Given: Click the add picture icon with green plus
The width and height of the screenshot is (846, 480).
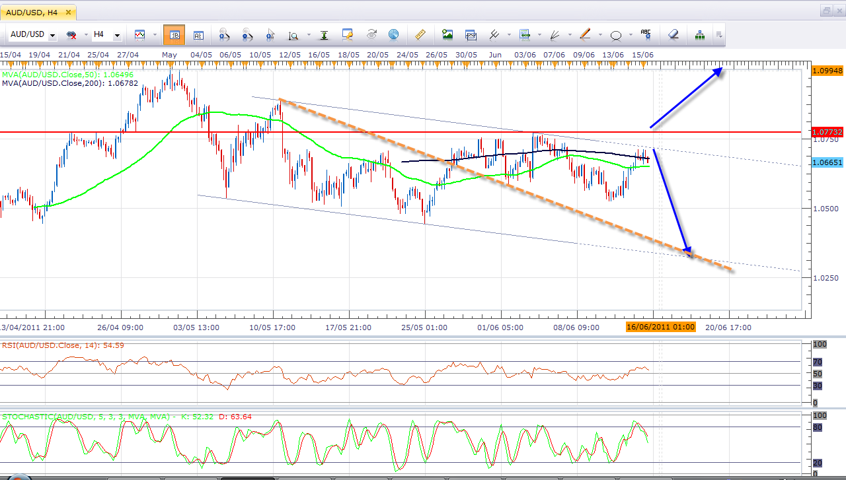Looking at the screenshot, I should 447,34.
